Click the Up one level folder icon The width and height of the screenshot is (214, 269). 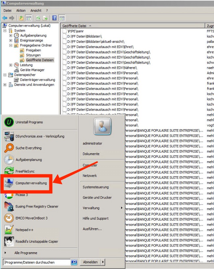(x=21, y=18)
